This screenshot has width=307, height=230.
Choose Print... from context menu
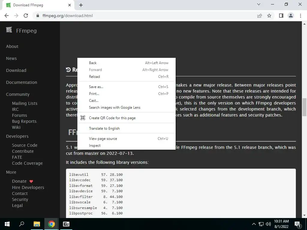tap(127, 93)
